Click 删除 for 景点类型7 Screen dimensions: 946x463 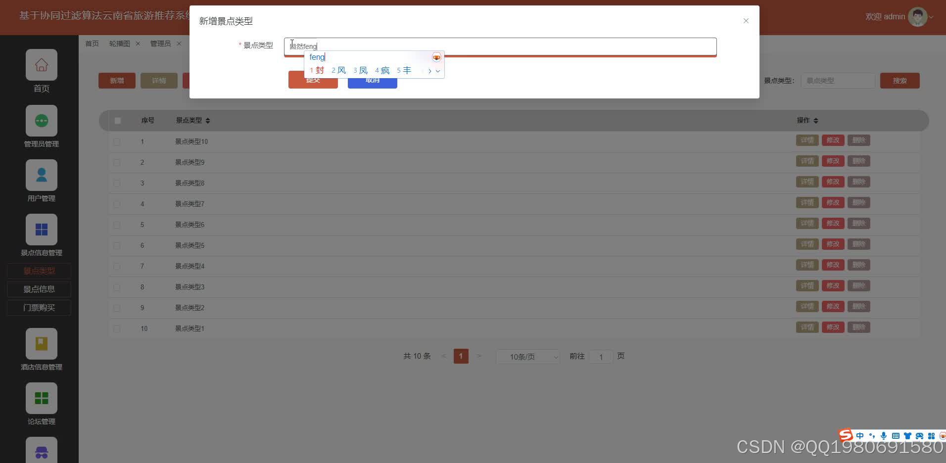point(858,203)
